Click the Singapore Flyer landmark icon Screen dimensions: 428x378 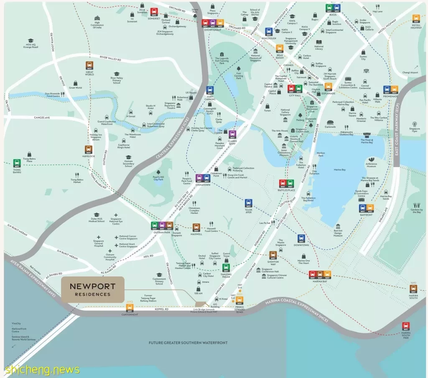point(415,124)
